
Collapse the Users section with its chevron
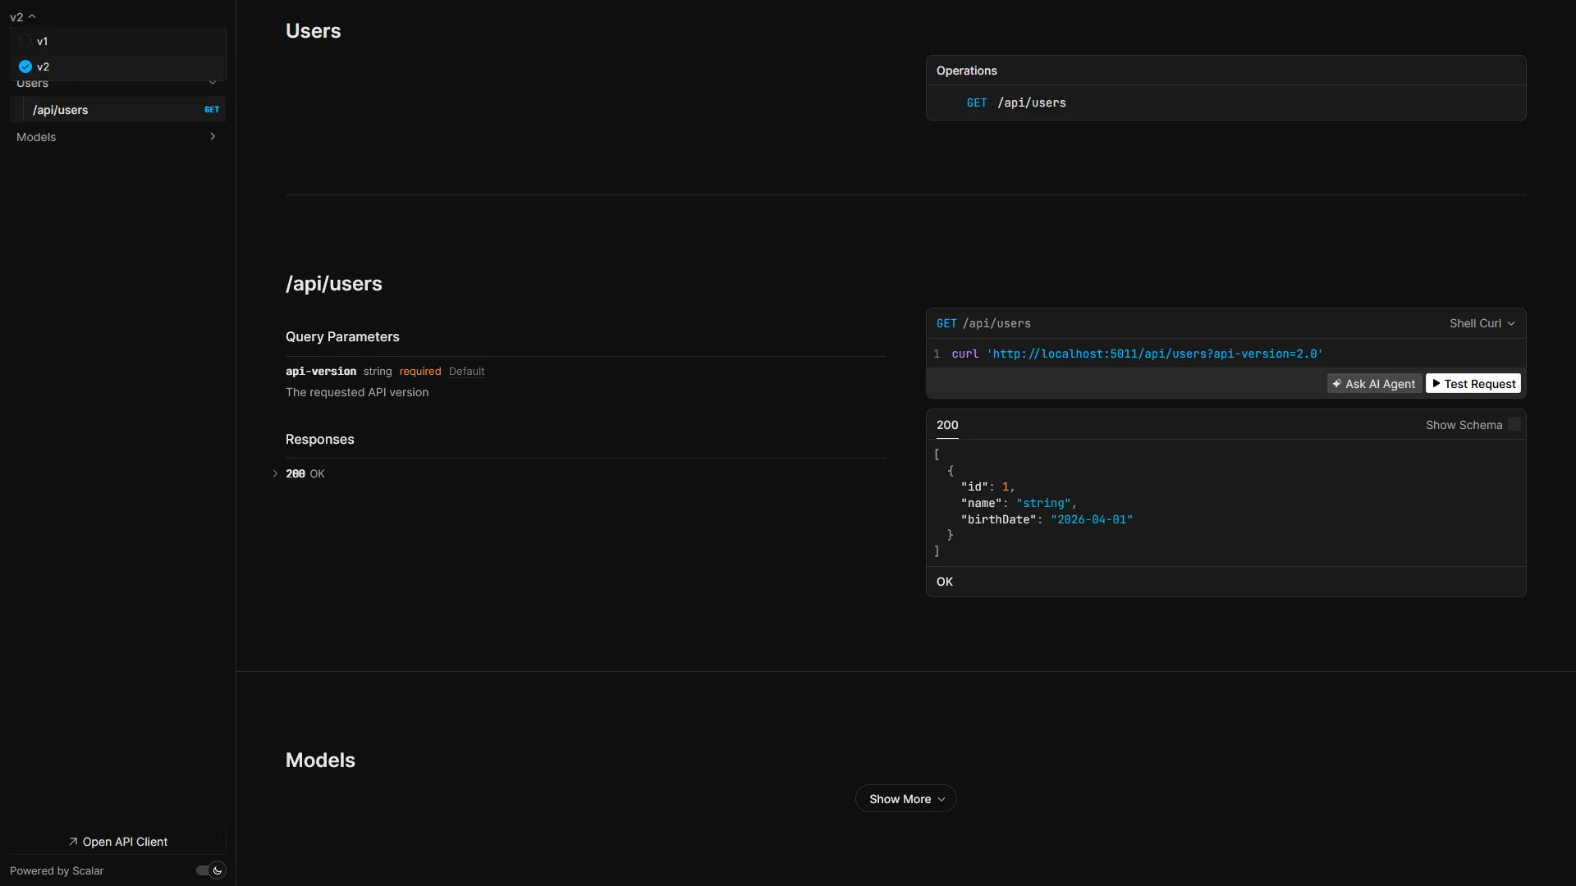coord(212,83)
